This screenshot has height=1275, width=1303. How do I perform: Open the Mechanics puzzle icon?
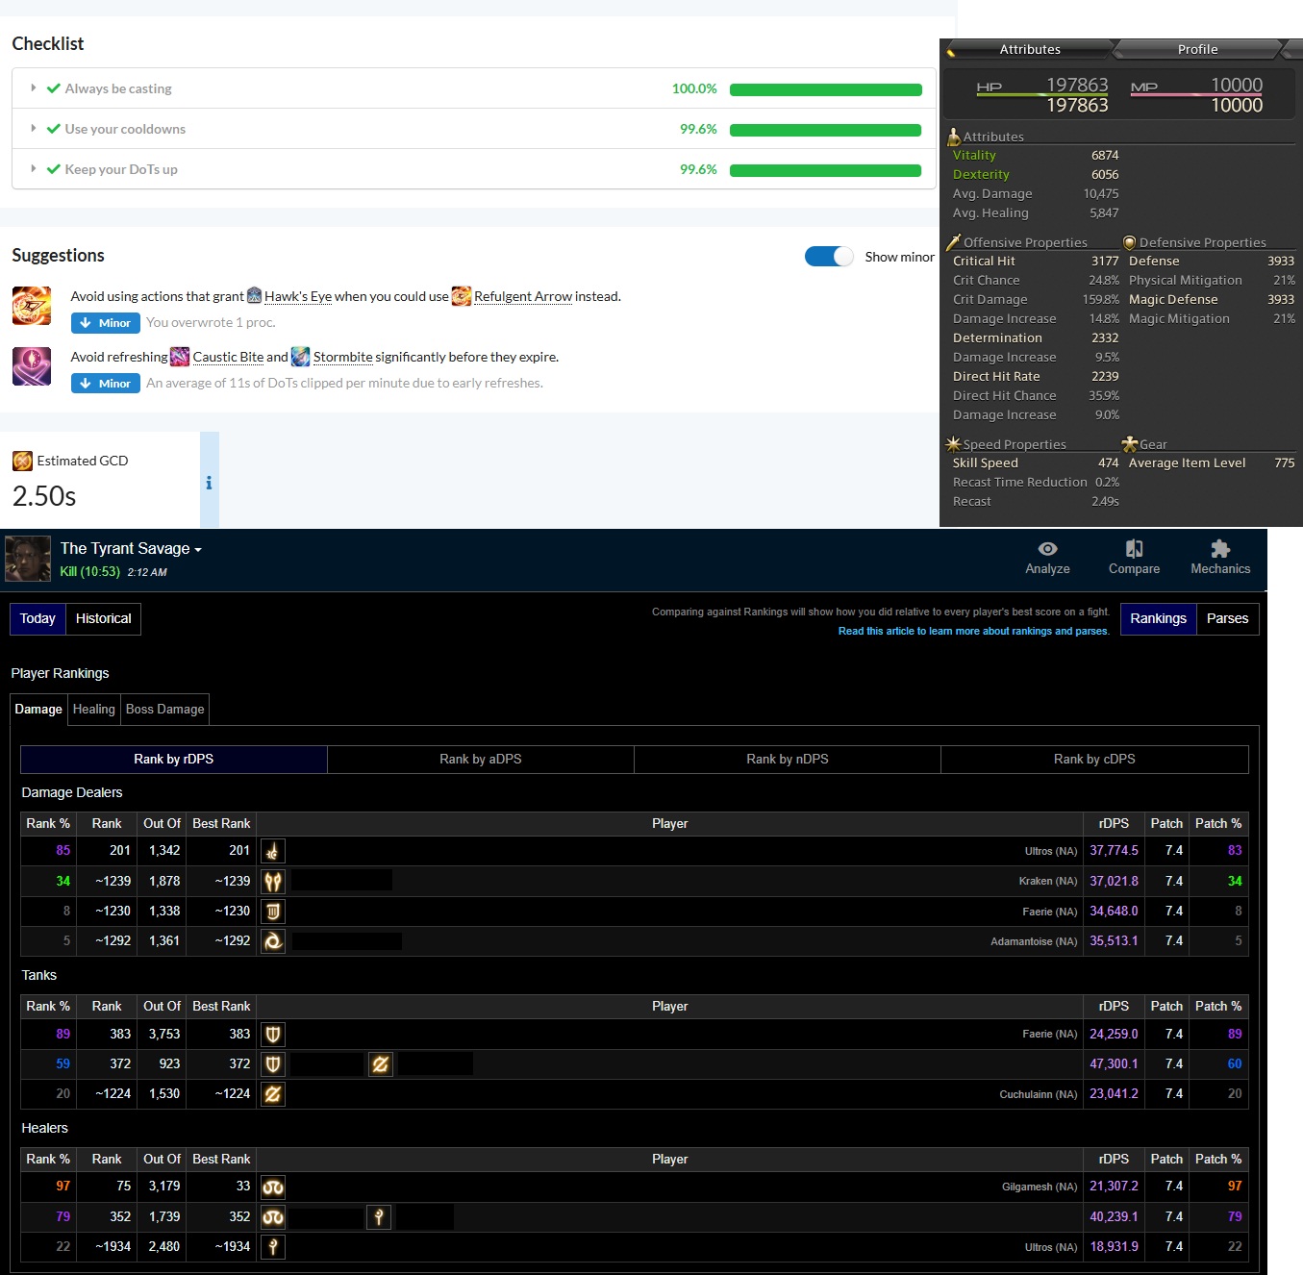point(1220,549)
